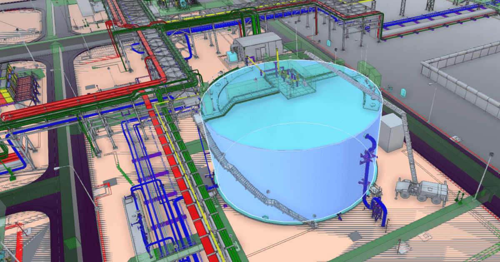The height and width of the screenshot is (262, 500).
Task: Select the green translucent box behind tank
Action: (x=370, y=72)
